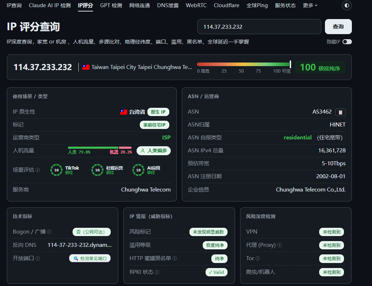Click the Taiwan flag beside the location text
This screenshot has height=286, width=372.
pos(86,67)
